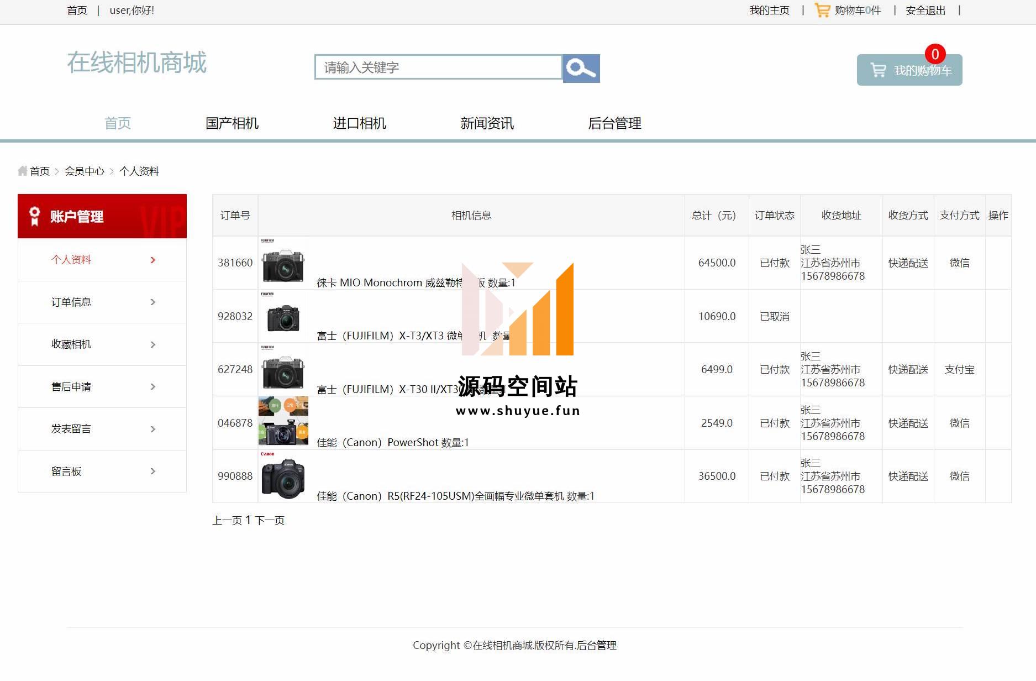Click the 我的购物车 button
The width and height of the screenshot is (1036, 681).
[909, 70]
